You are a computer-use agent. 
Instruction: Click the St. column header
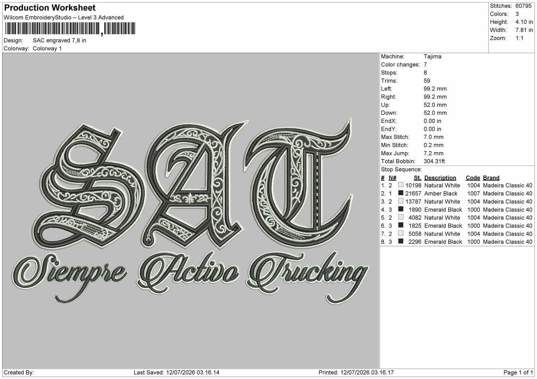[417, 178]
